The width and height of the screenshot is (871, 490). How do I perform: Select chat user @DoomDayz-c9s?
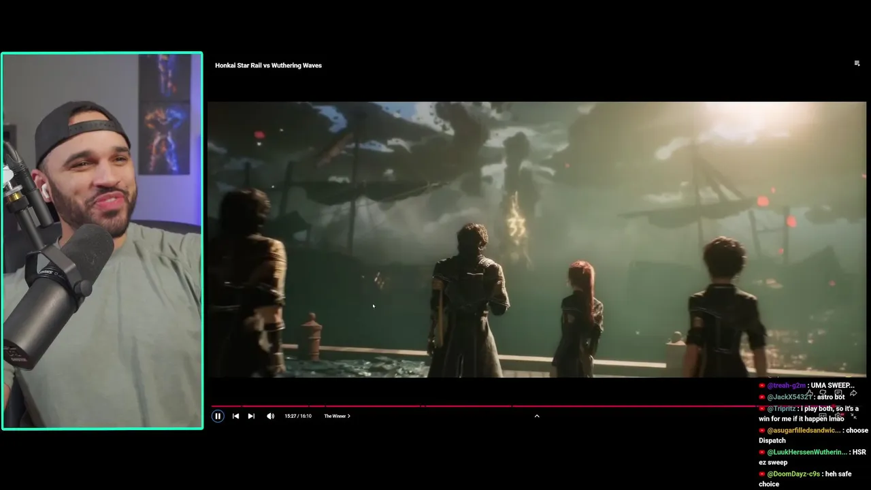coord(793,474)
